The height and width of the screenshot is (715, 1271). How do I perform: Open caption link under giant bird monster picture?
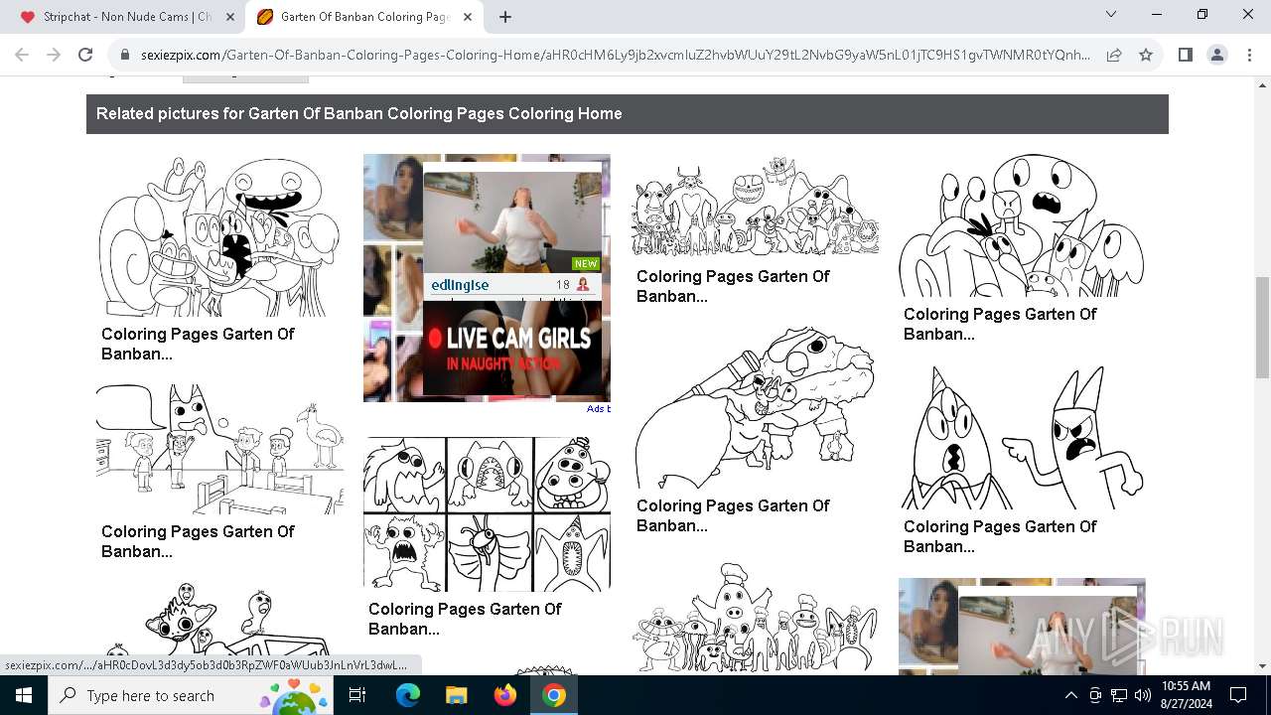pyautogui.click(x=733, y=515)
